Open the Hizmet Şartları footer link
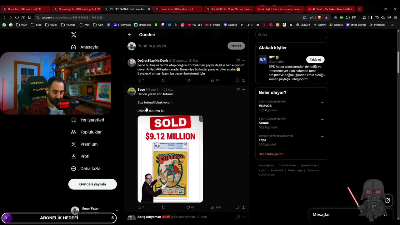Viewport: 400px width, 225px height. tap(266, 165)
